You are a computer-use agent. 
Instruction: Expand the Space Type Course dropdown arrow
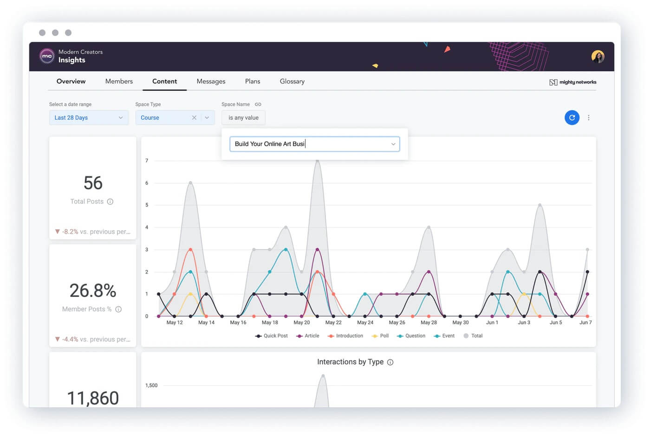207,118
